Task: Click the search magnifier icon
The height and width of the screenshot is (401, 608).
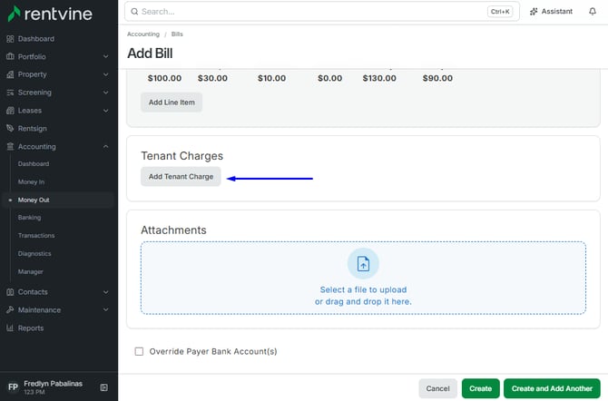Action: tap(134, 12)
